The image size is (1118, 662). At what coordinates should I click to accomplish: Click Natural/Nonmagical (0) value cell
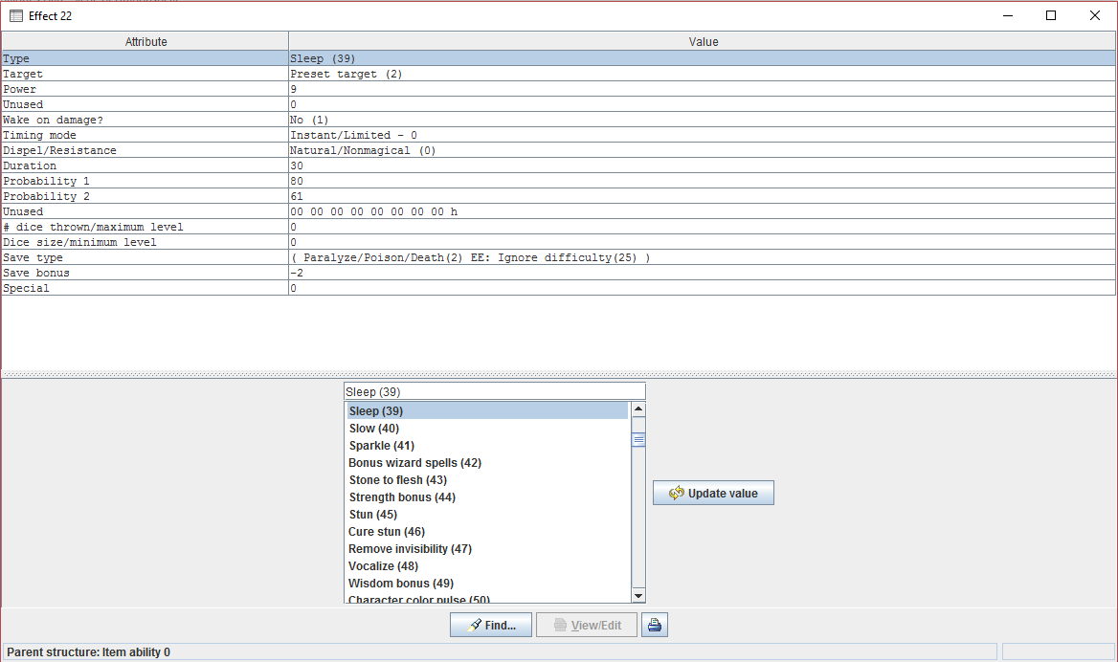[x=703, y=150]
